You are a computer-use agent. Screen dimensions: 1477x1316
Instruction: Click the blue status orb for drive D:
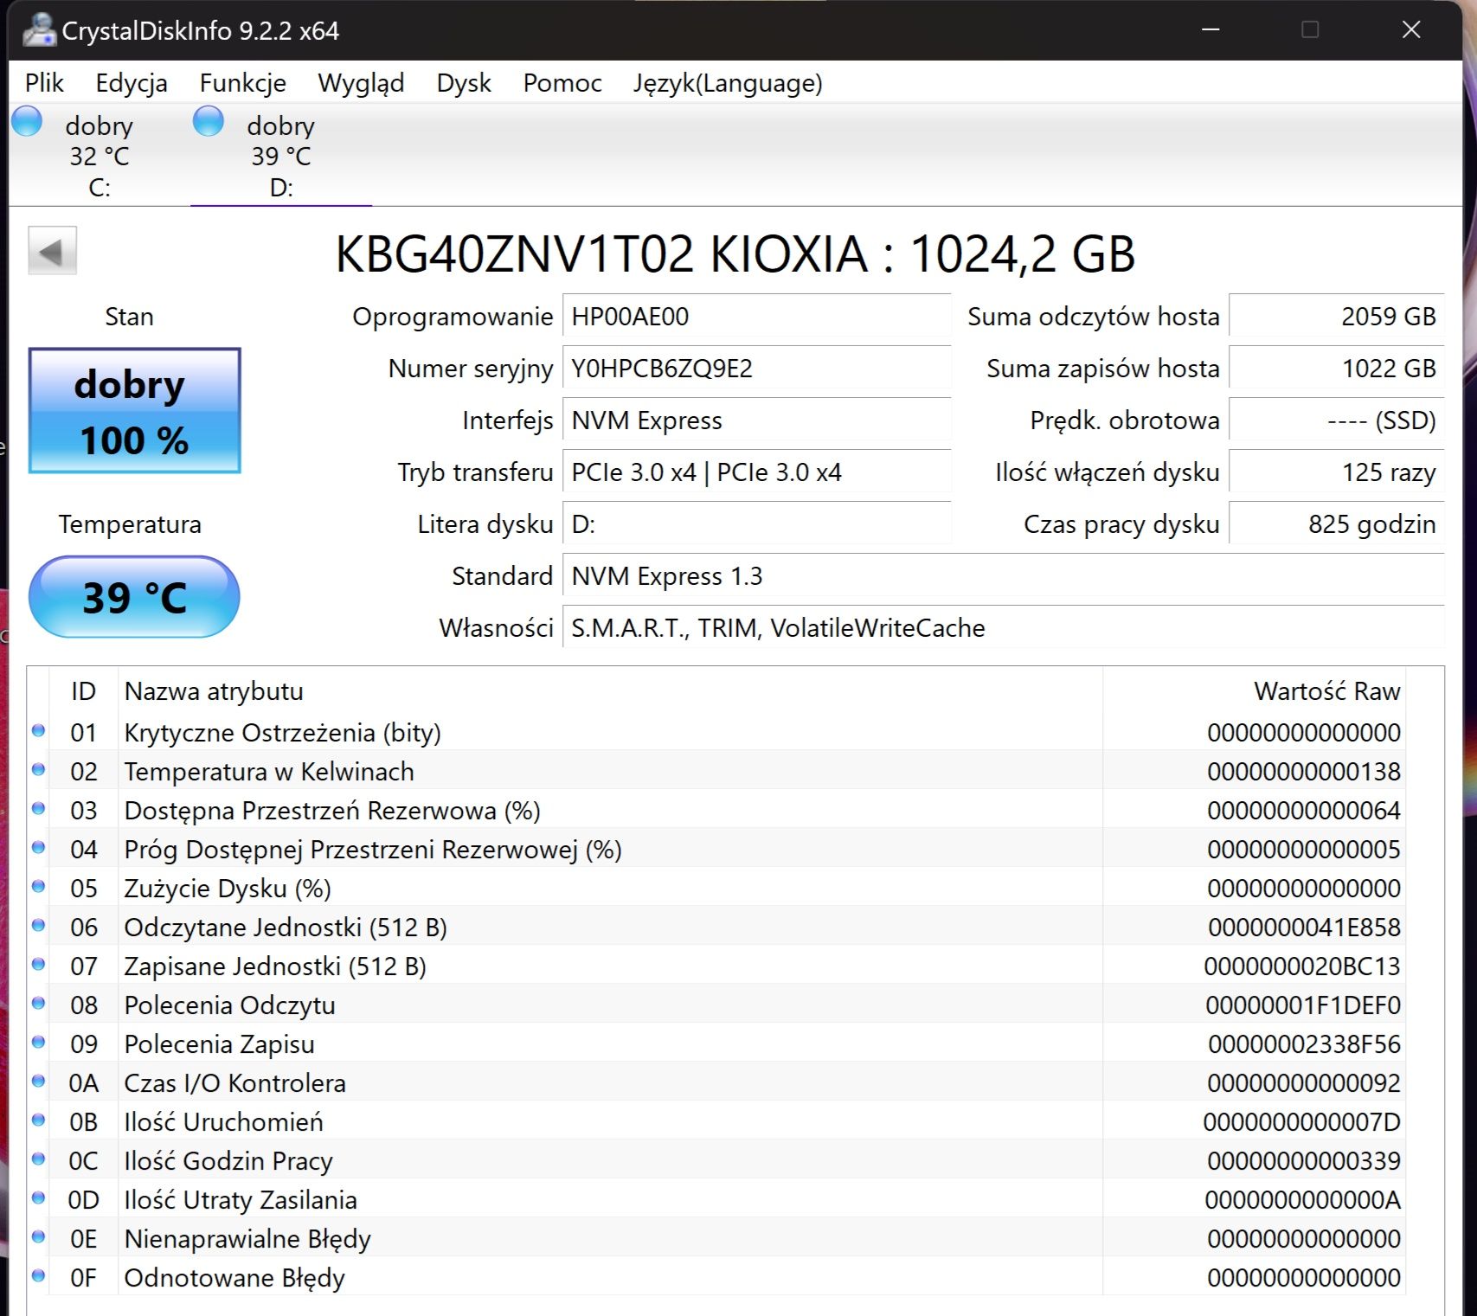(209, 121)
